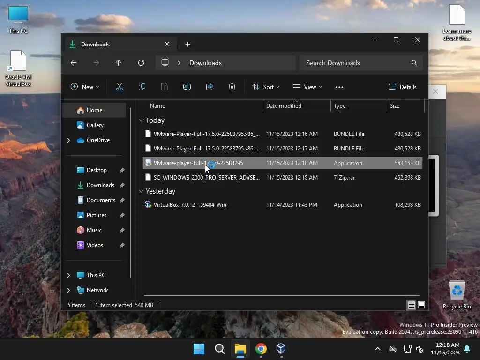Screen dimensions: 480x360
Task: Click the Paste clipboard icon
Action: click(165, 87)
